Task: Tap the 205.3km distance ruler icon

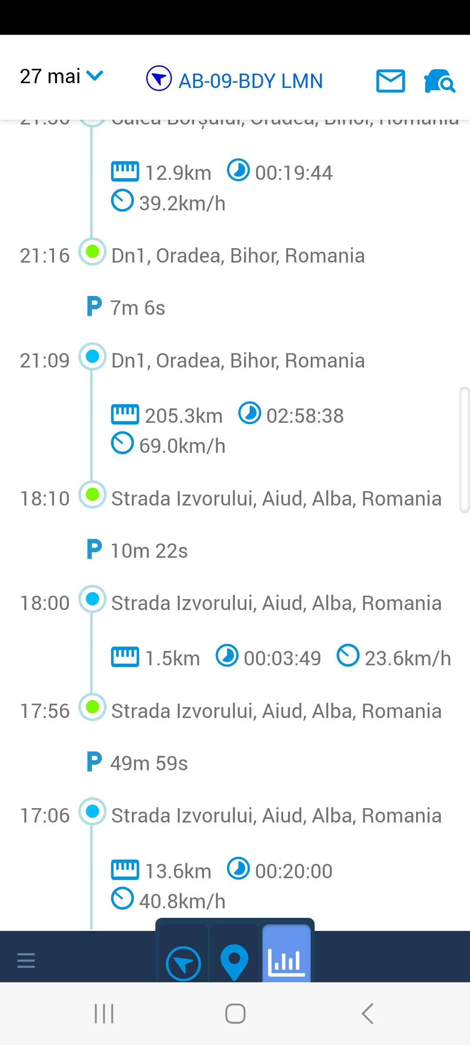Action: coord(125,415)
